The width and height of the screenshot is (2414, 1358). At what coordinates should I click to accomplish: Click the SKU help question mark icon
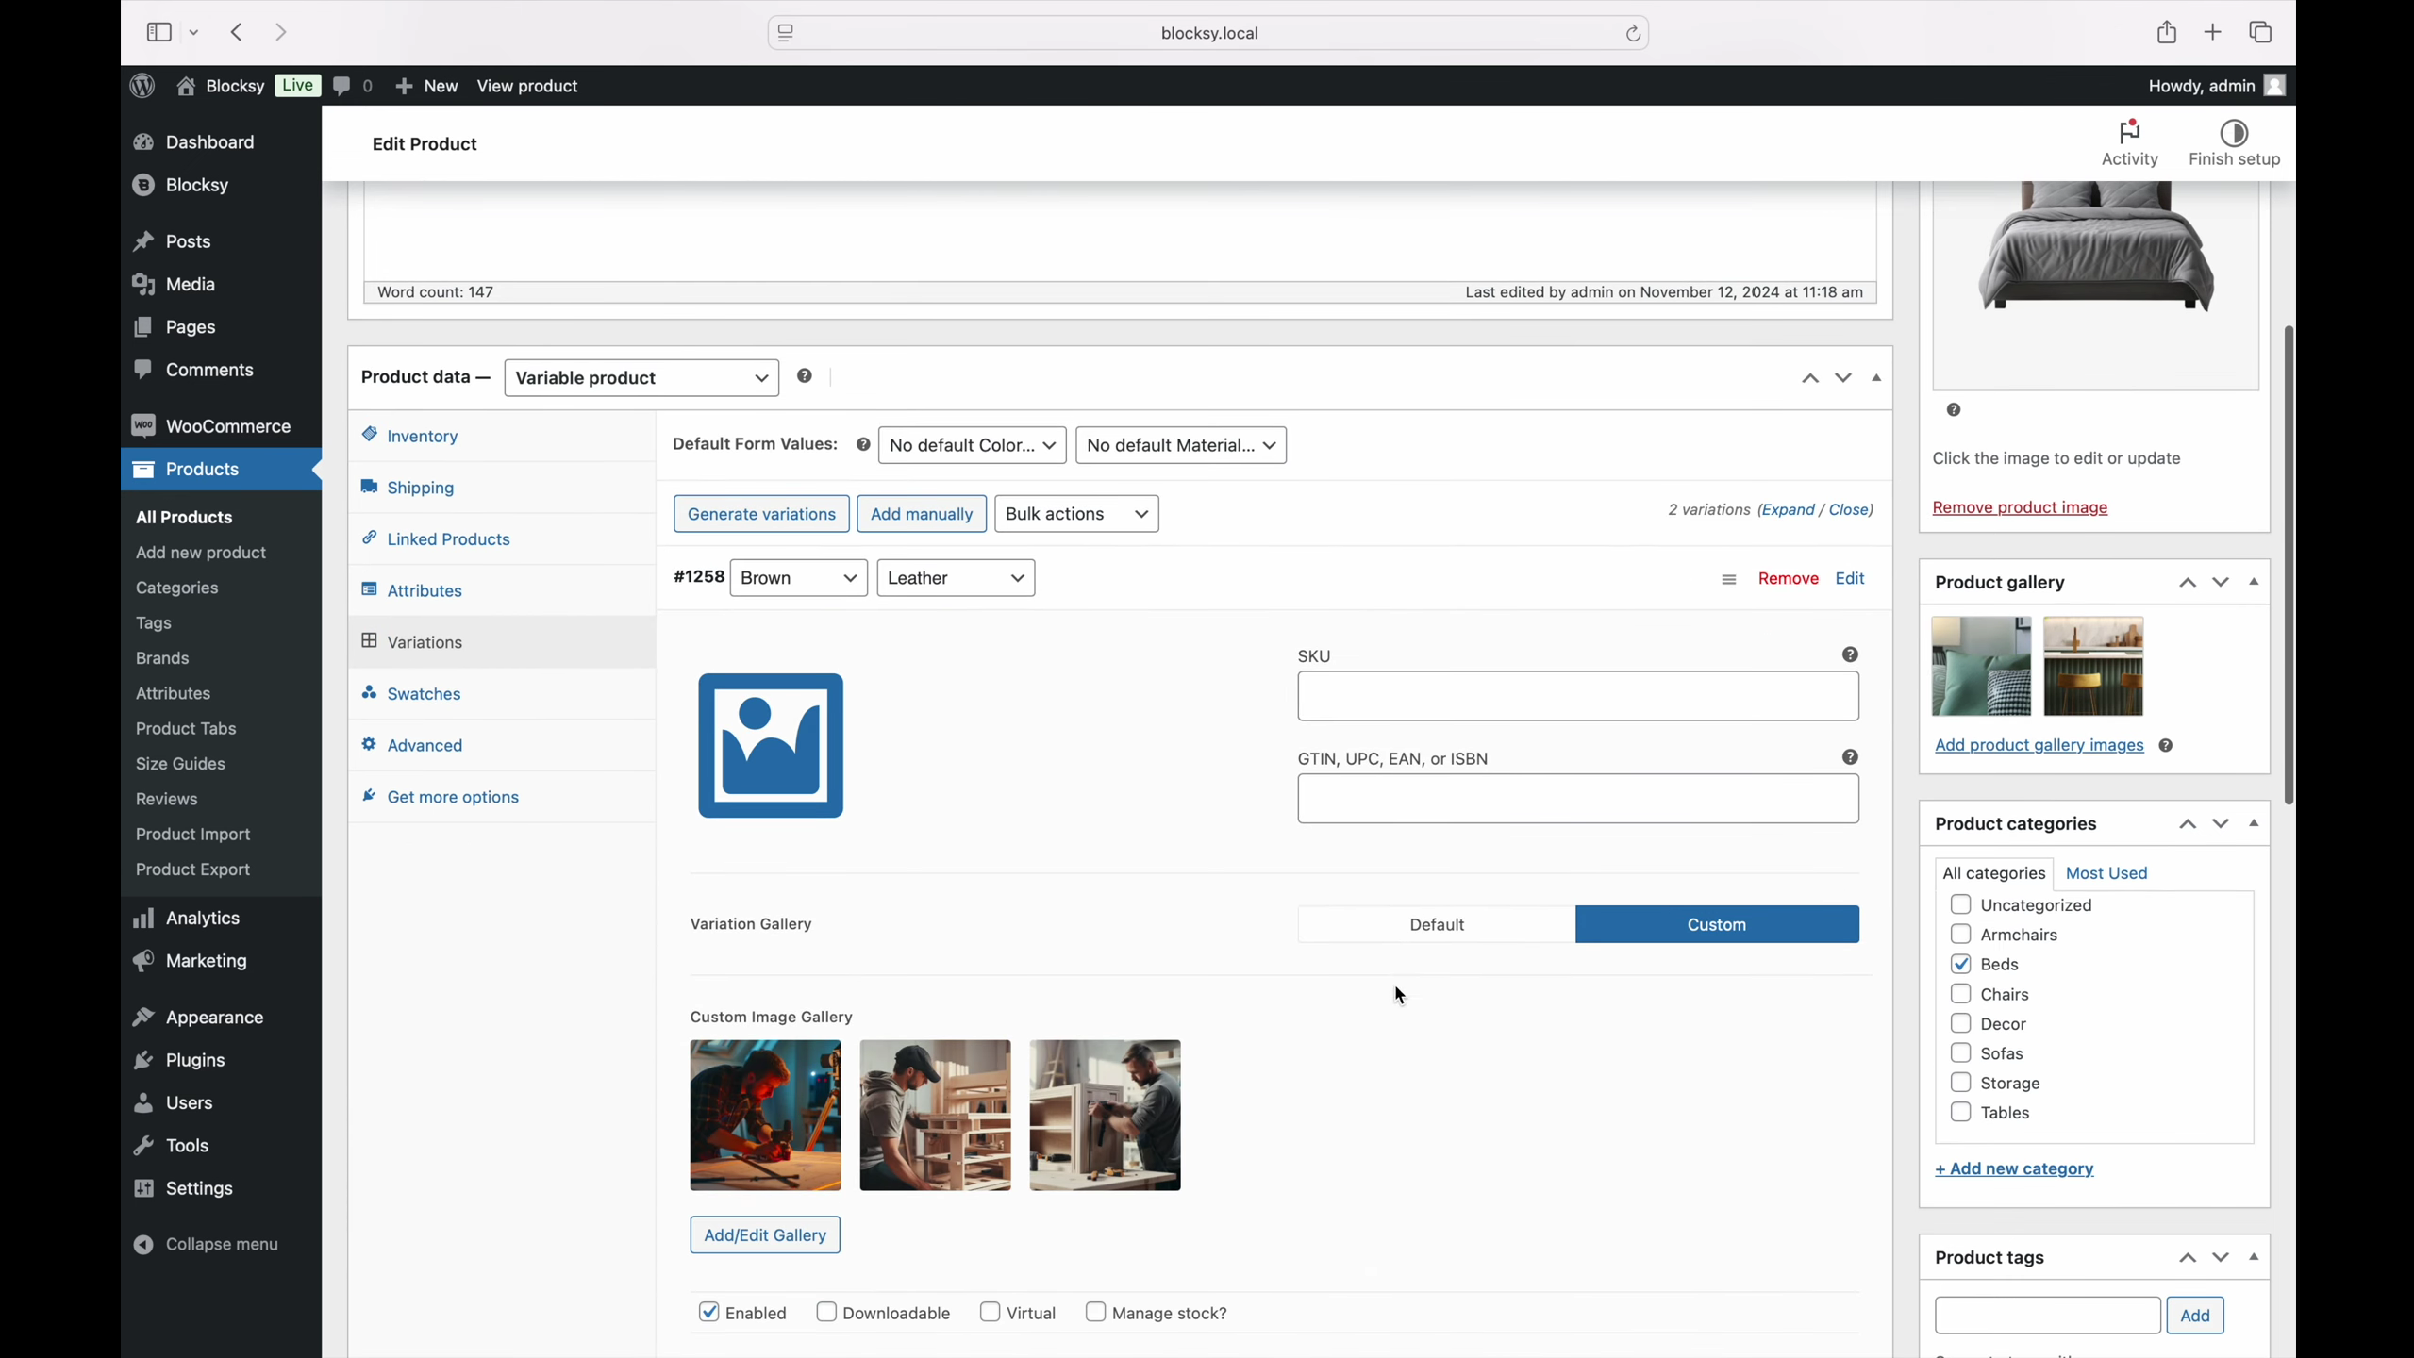click(x=1849, y=654)
